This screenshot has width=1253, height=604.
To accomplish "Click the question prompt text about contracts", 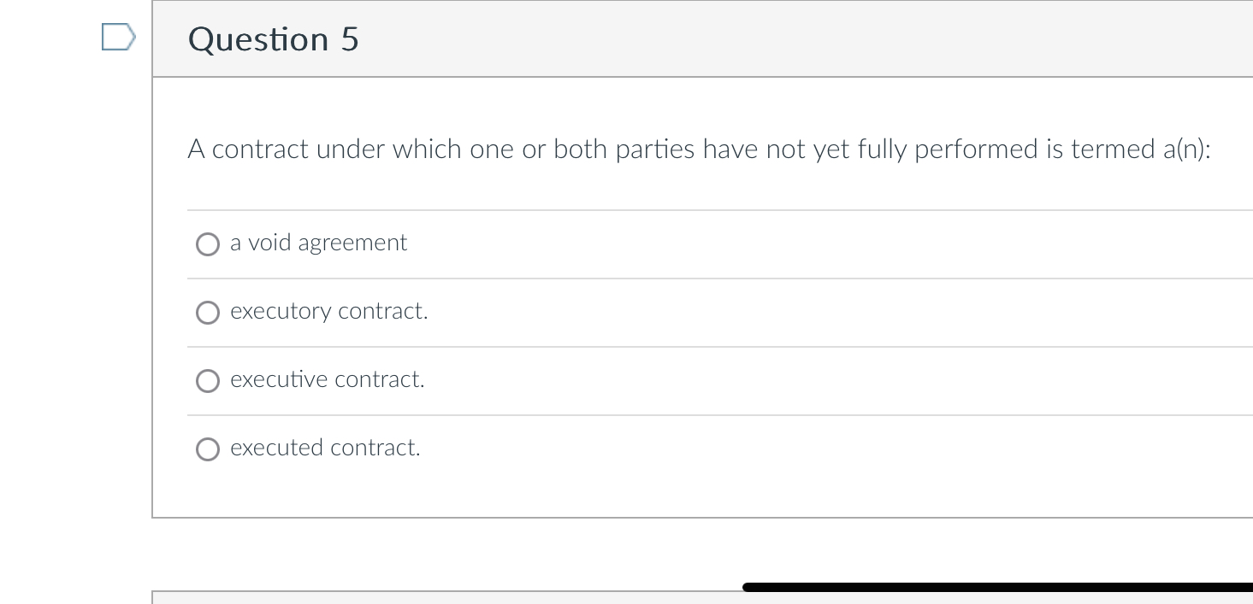I will point(698,150).
